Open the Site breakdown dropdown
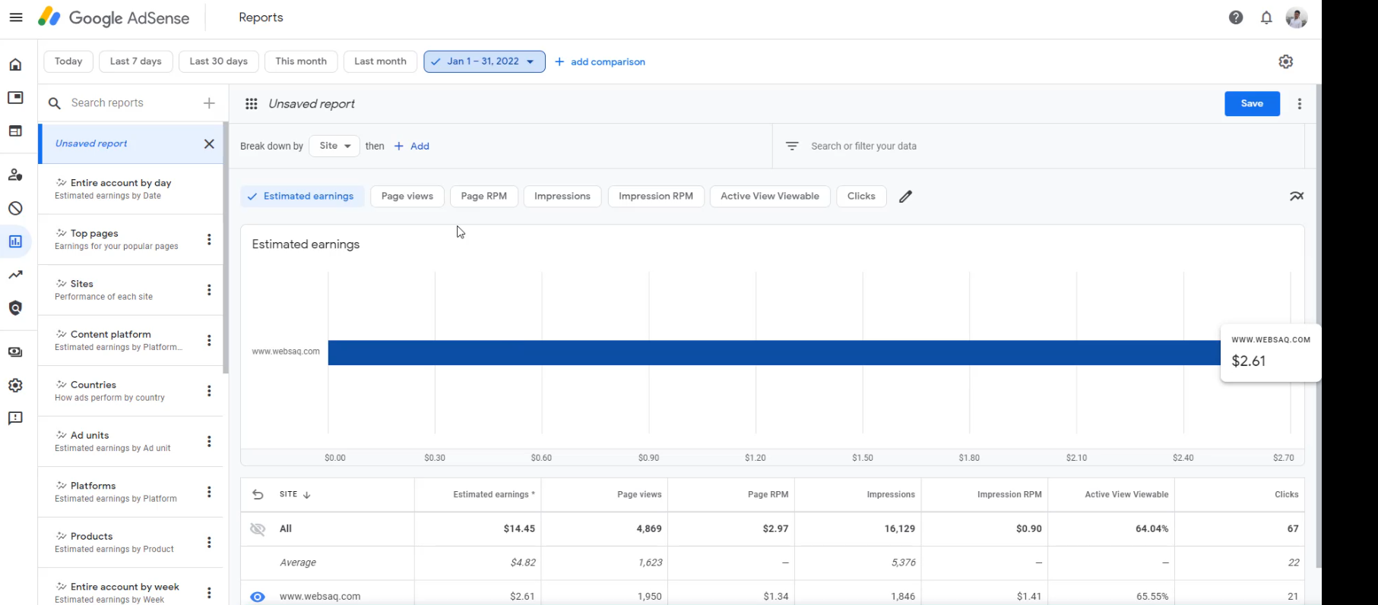 coord(334,146)
